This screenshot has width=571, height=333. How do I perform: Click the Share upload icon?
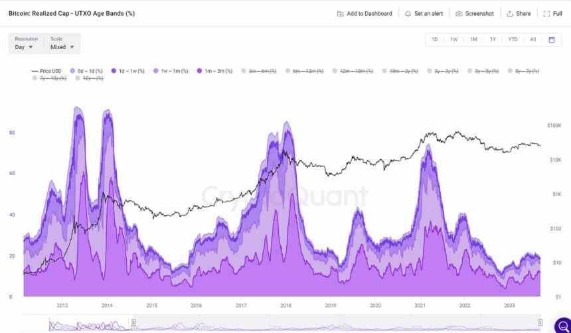pos(510,14)
